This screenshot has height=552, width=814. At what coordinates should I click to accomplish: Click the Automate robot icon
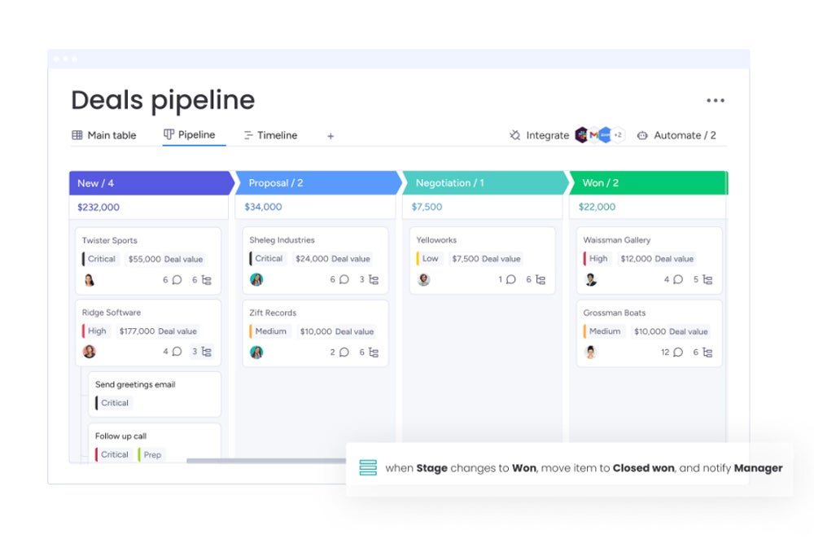click(642, 135)
